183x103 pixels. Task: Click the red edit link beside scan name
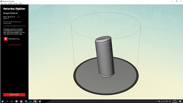coord(18,17)
